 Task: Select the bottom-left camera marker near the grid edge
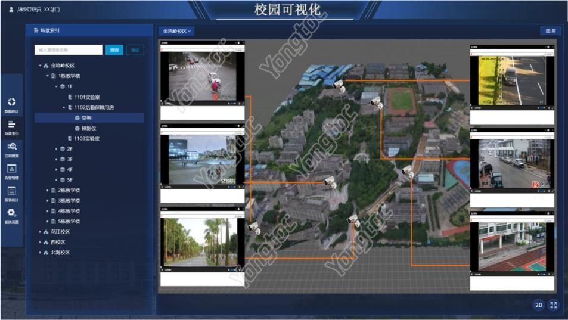[254, 228]
